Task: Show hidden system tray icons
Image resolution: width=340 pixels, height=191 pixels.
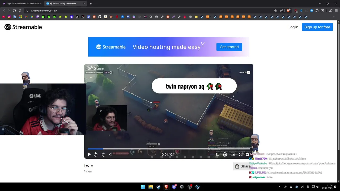Action: pyautogui.click(x=279, y=187)
